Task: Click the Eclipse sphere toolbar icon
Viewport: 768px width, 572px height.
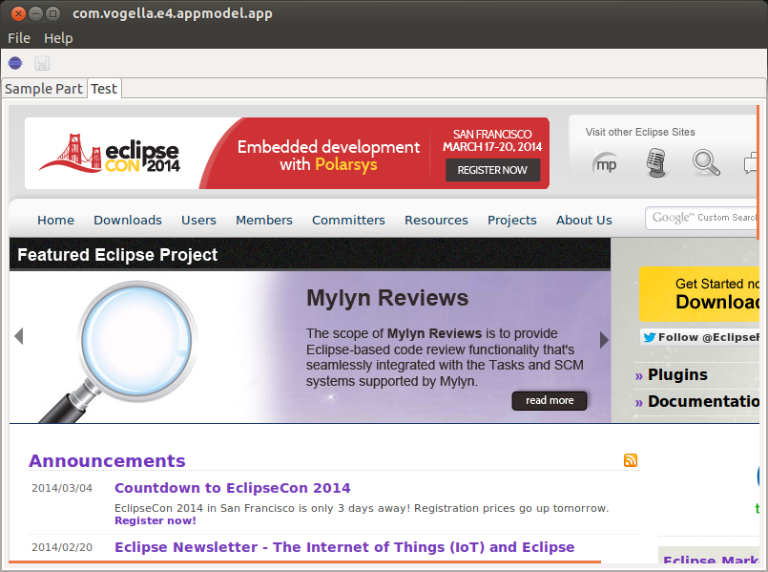Action: coord(15,63)
